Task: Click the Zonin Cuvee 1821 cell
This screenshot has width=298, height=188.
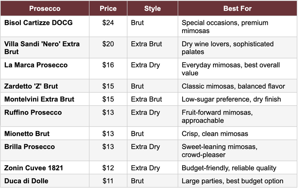Action: pyautogui.click(x=34, y=168)
